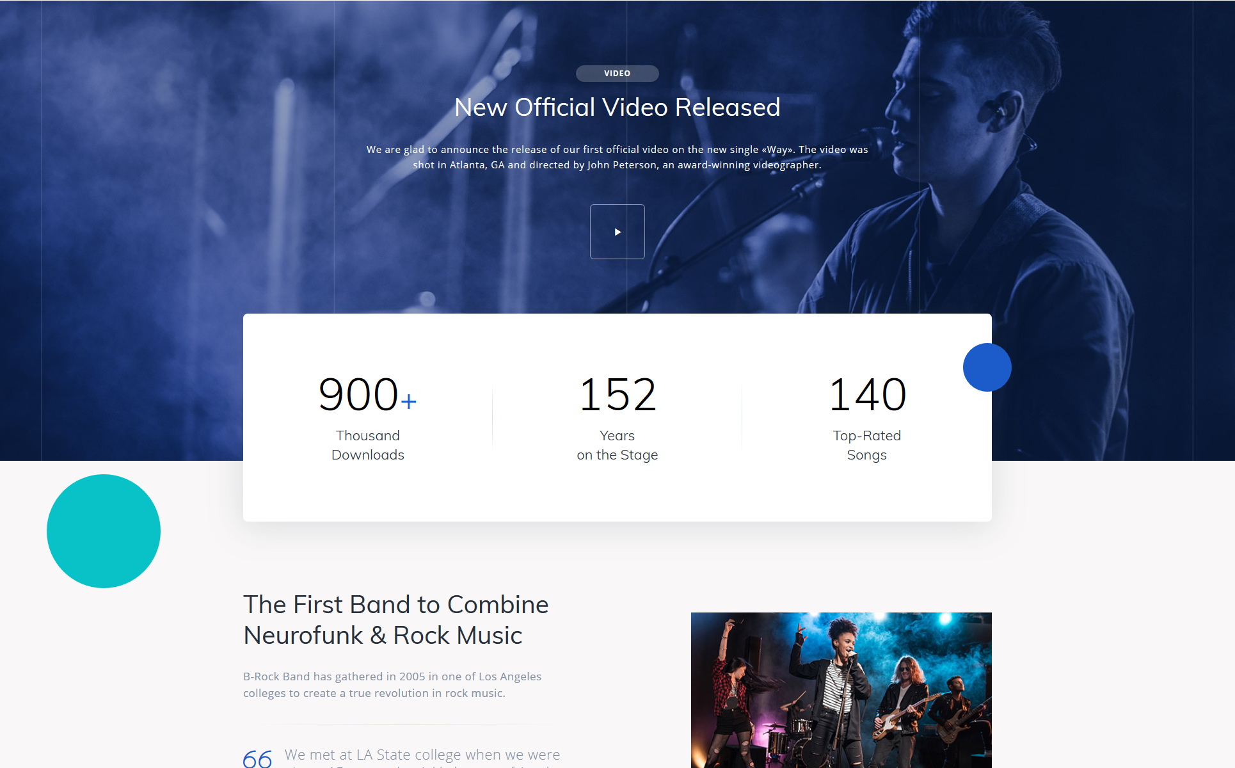This screenshot has height=768, width=1235.
Task: Click the video announcement description text
Action: 617,157
